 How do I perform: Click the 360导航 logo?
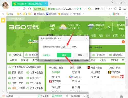click(x=24, y=27)
